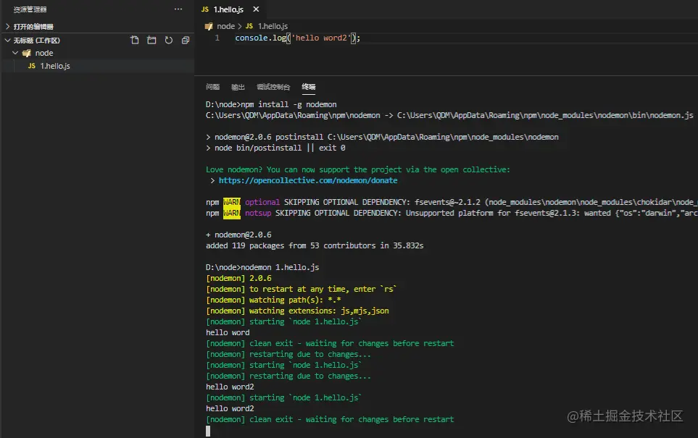Click the node folder icon in breadcrumb
The height and width of the screenshot is (438, 698).
pyautogui.click(x=209, y=26)
